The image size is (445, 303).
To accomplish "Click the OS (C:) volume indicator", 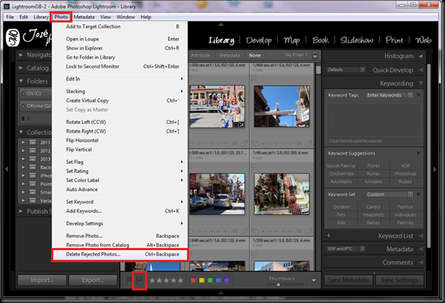I will [23, 93].
